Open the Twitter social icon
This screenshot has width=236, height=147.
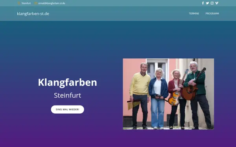pos(207,3)
